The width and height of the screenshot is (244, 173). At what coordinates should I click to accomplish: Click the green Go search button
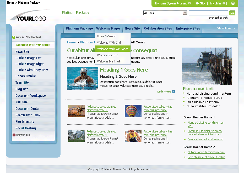232,13
